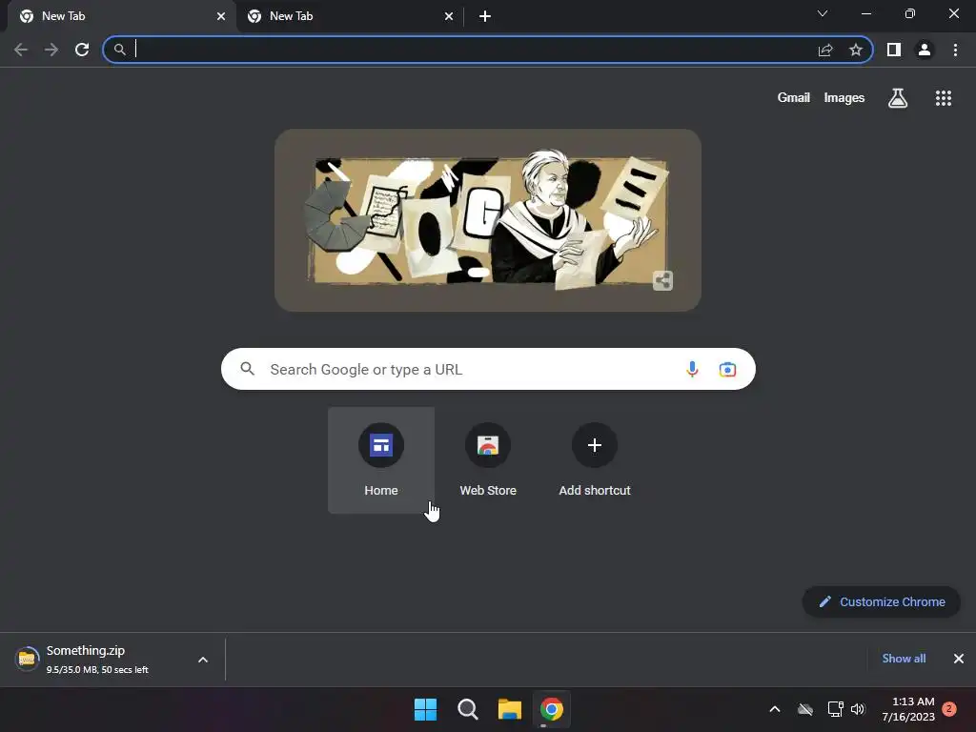Open the Home shortcut tile
Viewport: 976px width, 732px height.
(381, 460)
